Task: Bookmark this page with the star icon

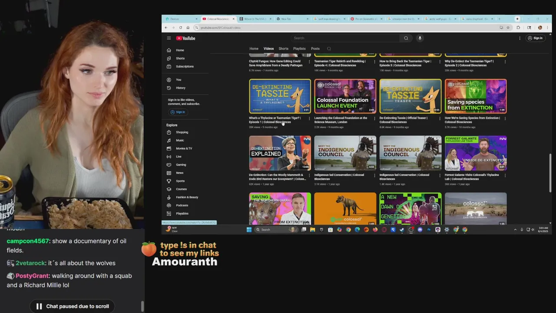Action: click(508, 27)
